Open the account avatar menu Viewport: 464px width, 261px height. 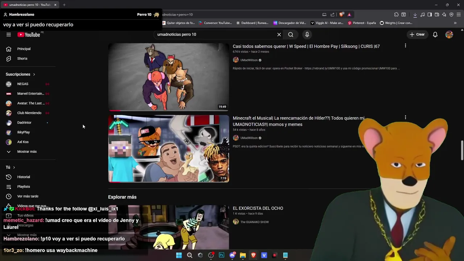(x=449, y=34)
